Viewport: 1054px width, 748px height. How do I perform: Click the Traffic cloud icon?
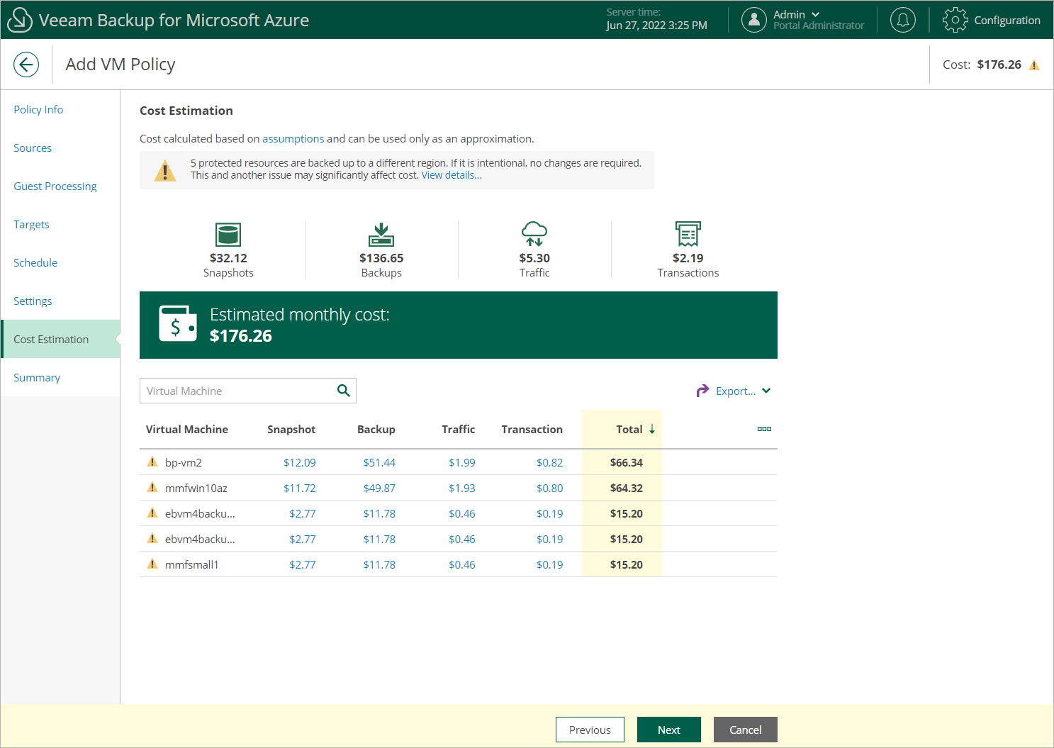534,234
